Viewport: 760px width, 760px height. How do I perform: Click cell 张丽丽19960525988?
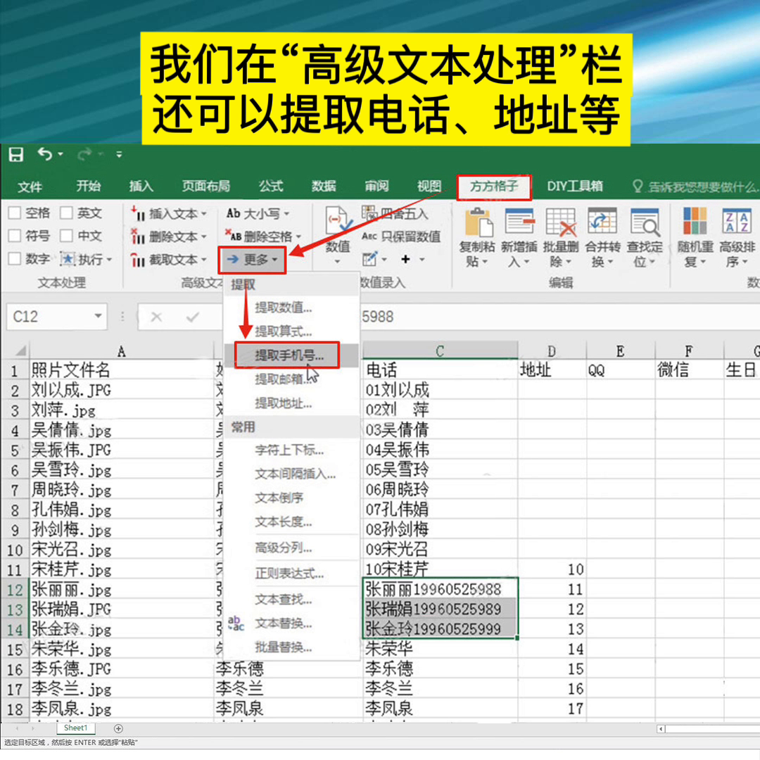pyautogui.click(x=440, y=589)
